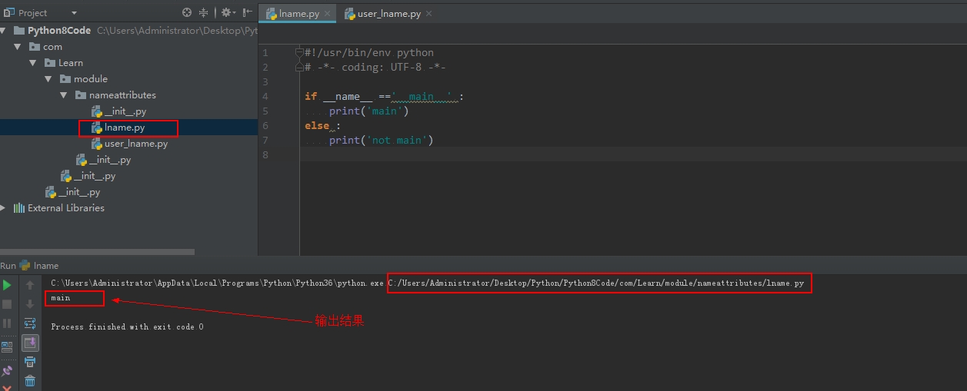967x391 pixels.
Task: Click the Scroll from Source target icon
Action: [x=187, y=13]
